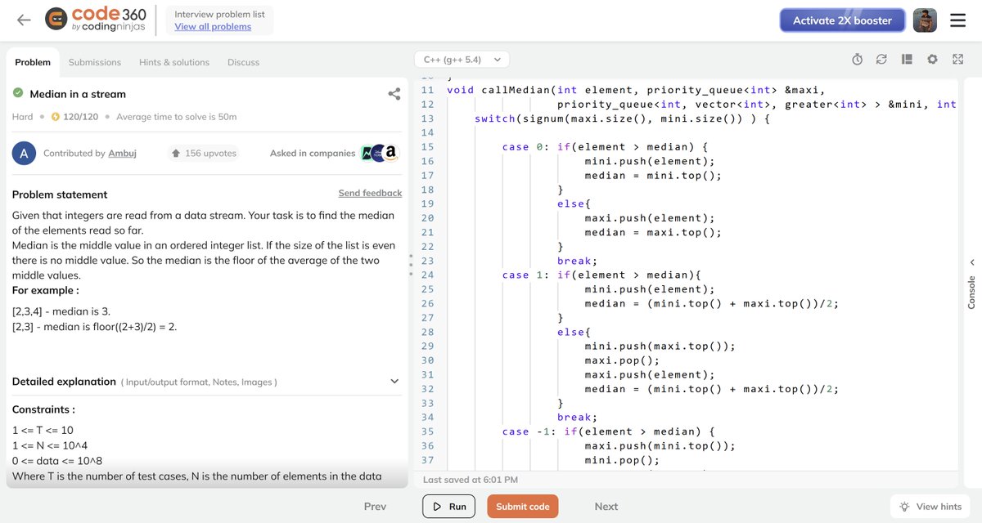Open the View all problems link
This screenshot has width=982, height=523.
click(213, 27)
